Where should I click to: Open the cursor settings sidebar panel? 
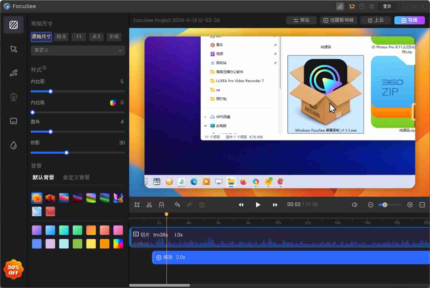coord(14,49)
